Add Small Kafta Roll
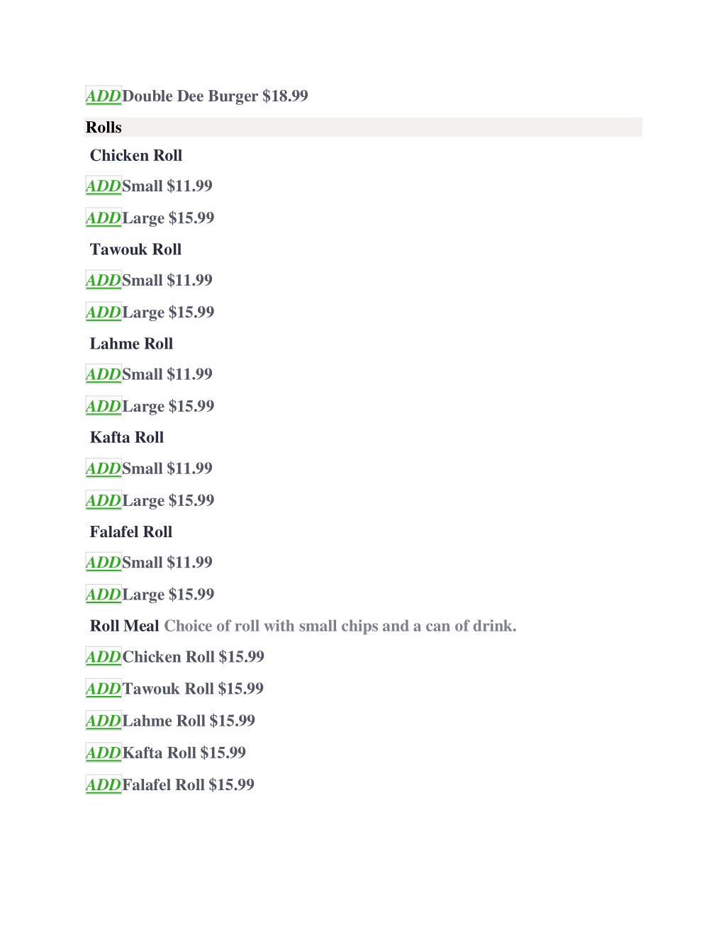The height and width of the screenshot is (939, 726). click(x=104, y=468)
